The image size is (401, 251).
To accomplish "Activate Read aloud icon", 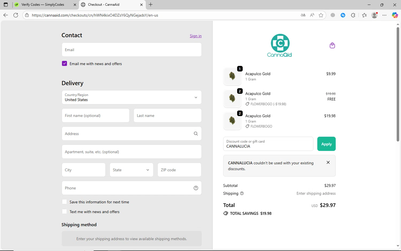I will tap(312, 15).
